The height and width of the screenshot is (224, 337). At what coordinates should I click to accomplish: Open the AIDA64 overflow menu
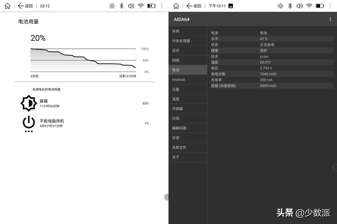coord(330,19)
